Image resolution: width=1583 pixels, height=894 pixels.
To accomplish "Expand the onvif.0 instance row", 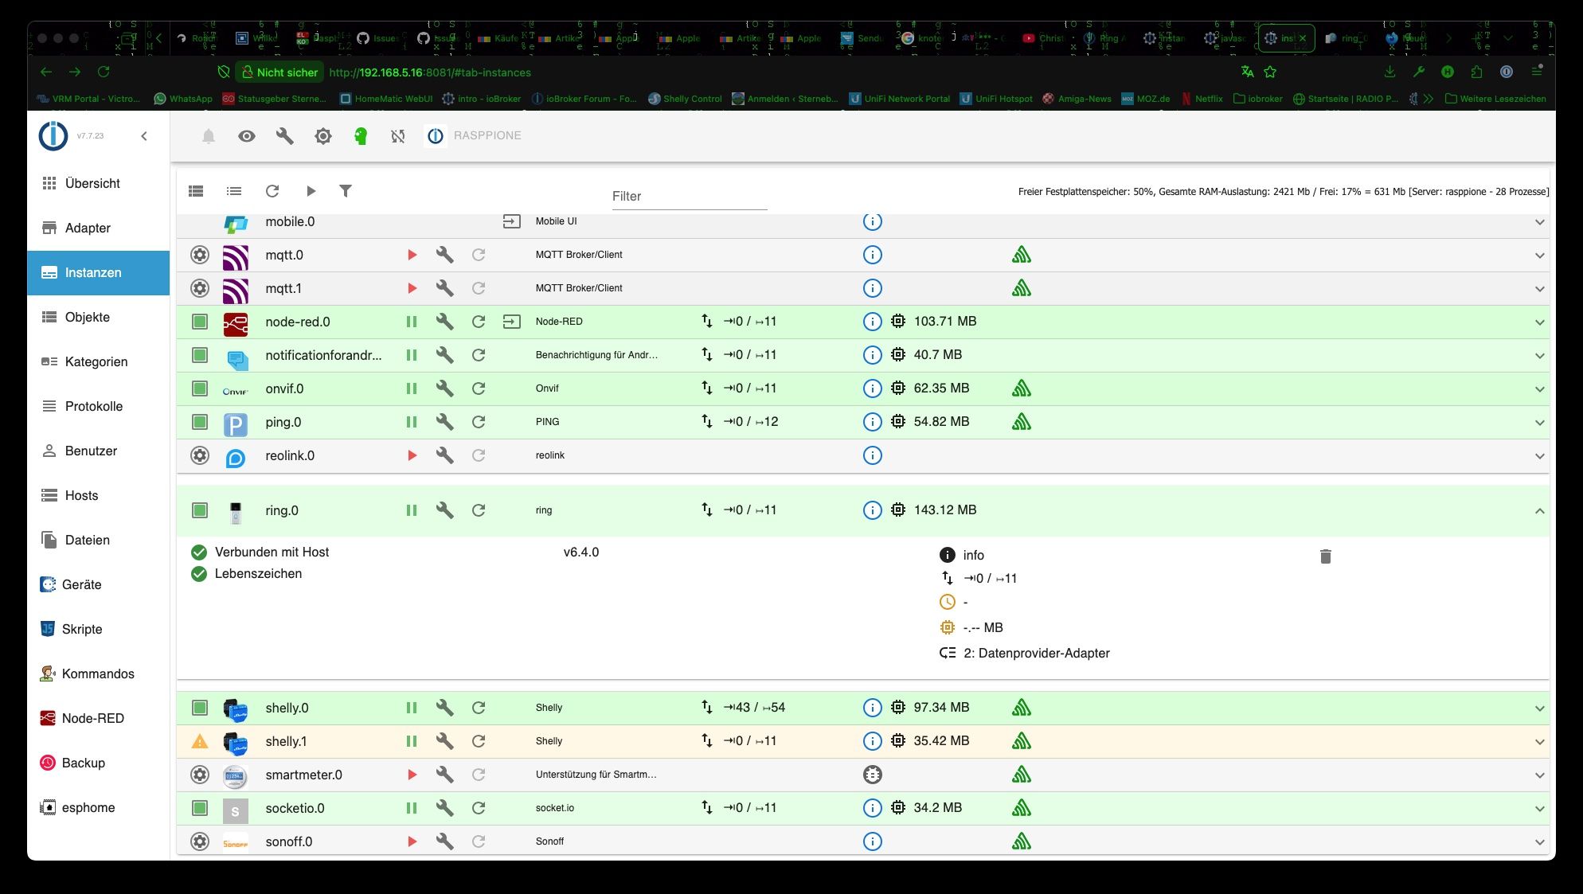I will click(1539, 389).
